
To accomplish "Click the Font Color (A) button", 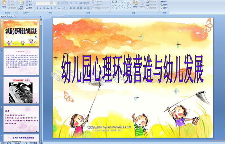I will tap(64, 8).
